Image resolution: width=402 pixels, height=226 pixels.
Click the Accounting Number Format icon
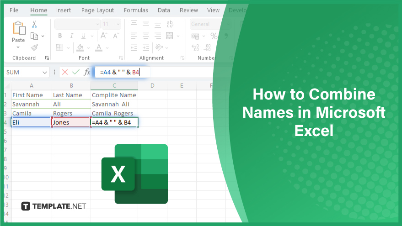click(195, 36)
